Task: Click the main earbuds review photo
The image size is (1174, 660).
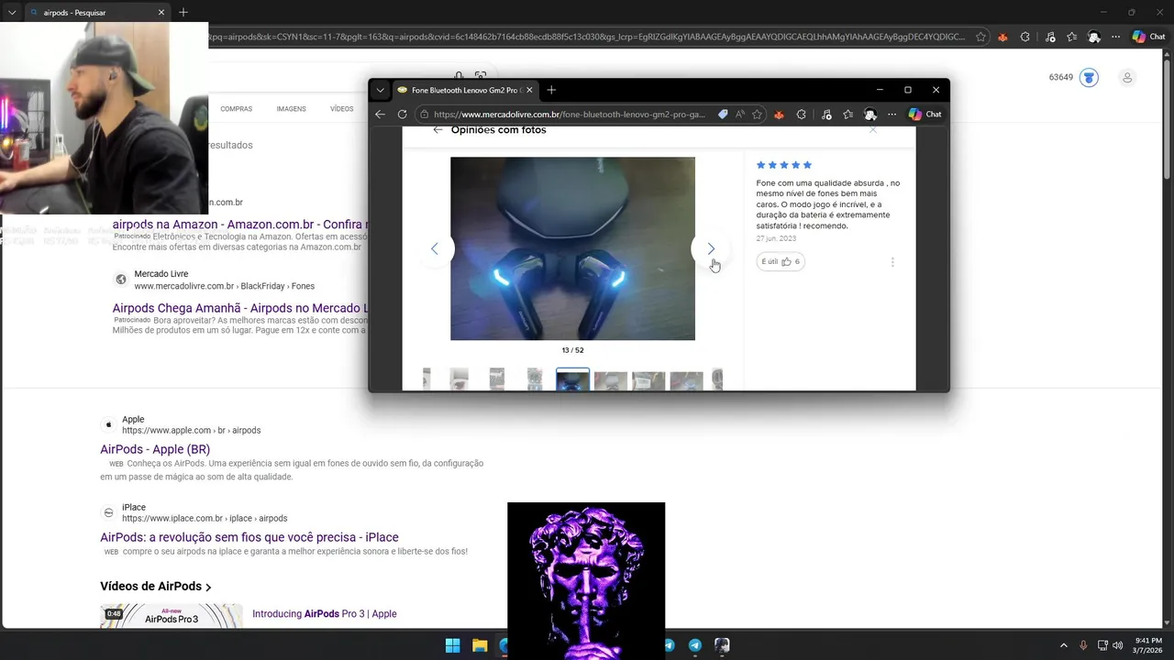Action: coord(572,248)
